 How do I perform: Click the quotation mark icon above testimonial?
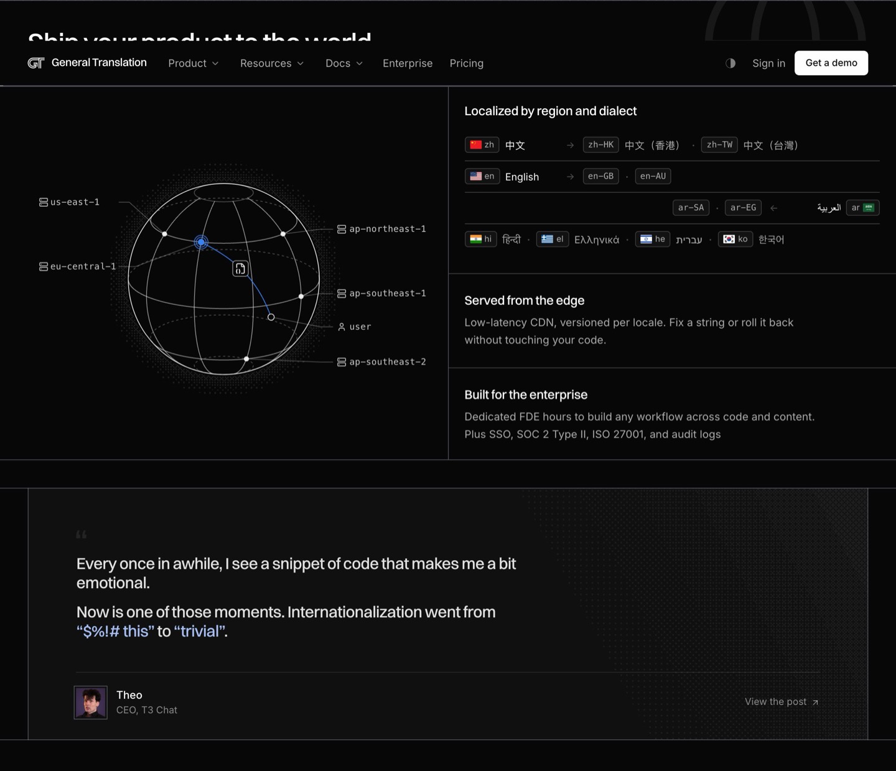(82, 535)
